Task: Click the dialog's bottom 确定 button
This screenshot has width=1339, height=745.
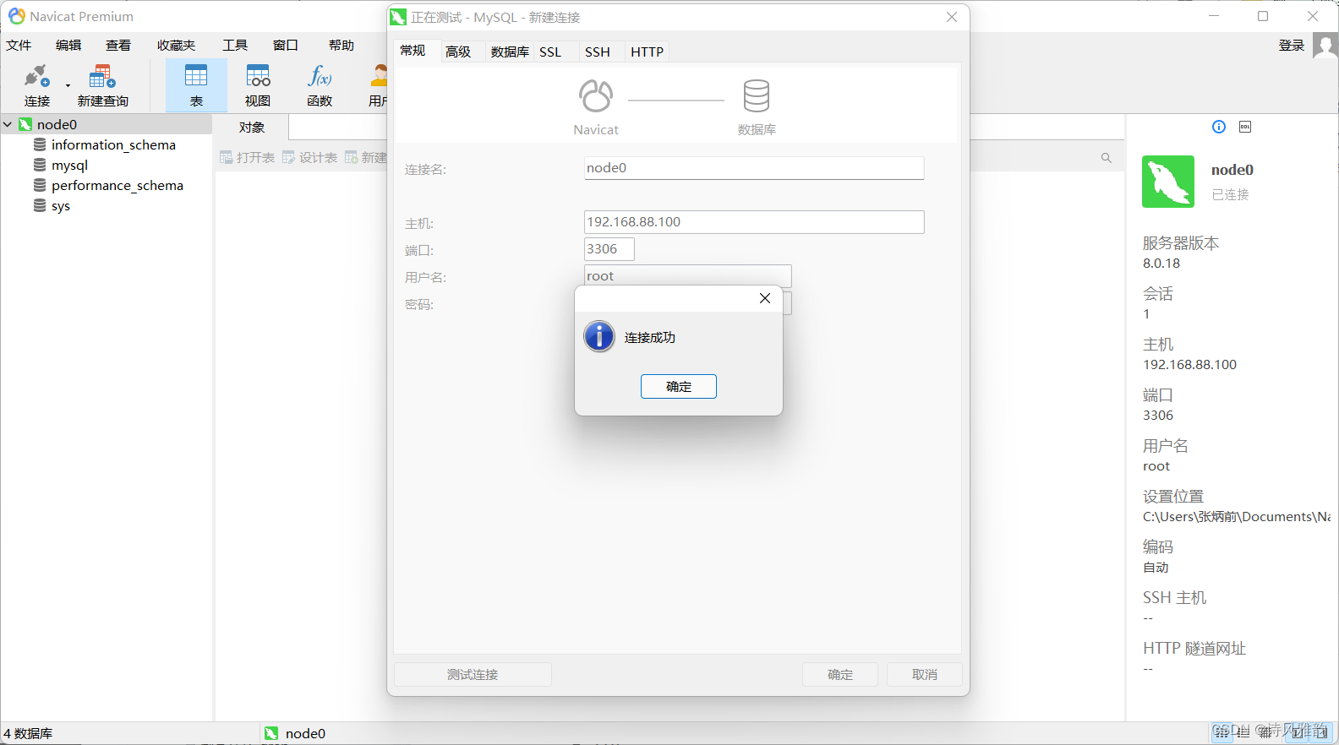Action: click(x=840, y=674)
